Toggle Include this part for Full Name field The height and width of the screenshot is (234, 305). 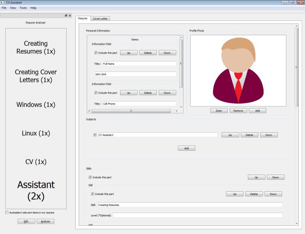coord(96,53)
